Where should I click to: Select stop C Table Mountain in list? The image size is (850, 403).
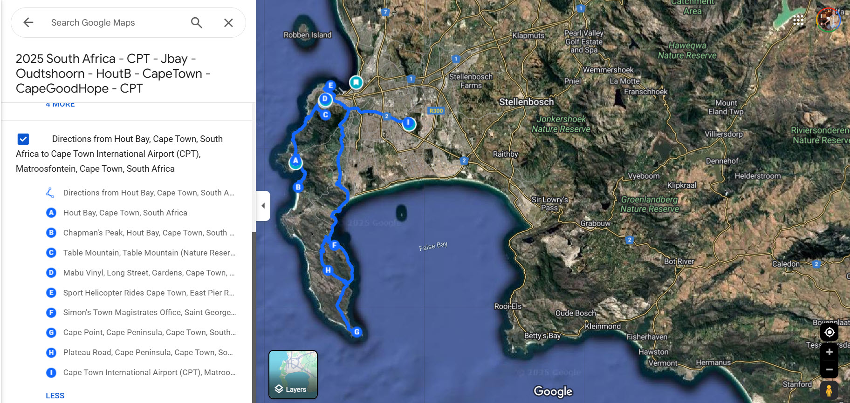tap(140, 253)
